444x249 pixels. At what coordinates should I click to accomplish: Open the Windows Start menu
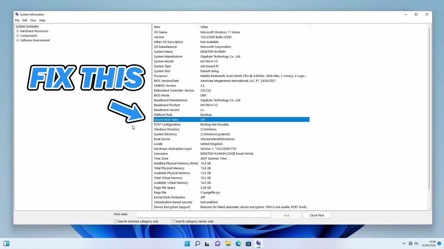click(187, 243)
